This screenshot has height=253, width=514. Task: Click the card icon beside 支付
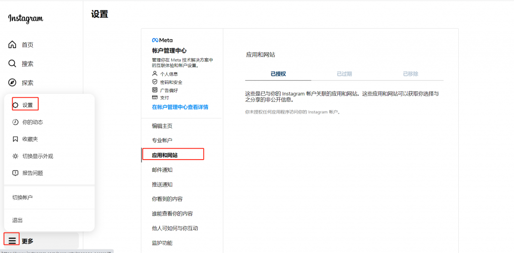(x=155, y=98)
